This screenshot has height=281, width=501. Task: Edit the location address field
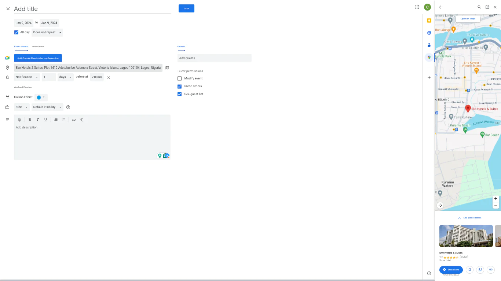(88, 68)
